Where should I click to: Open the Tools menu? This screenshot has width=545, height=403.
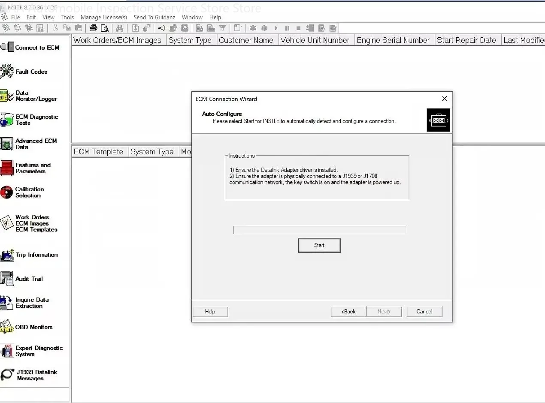67,17
